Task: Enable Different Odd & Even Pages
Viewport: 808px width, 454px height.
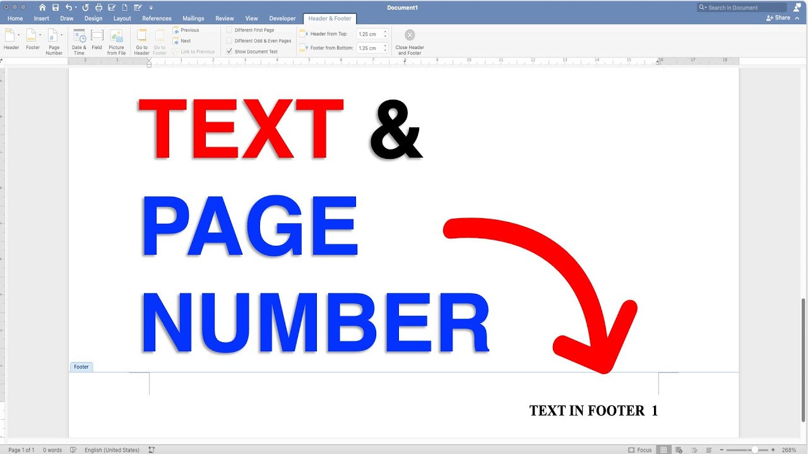Action: 259,41
